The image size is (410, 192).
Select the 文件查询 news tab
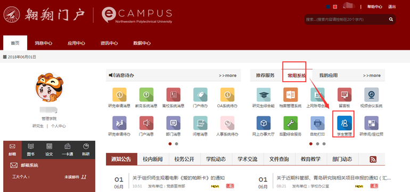[x=279, y=159]
